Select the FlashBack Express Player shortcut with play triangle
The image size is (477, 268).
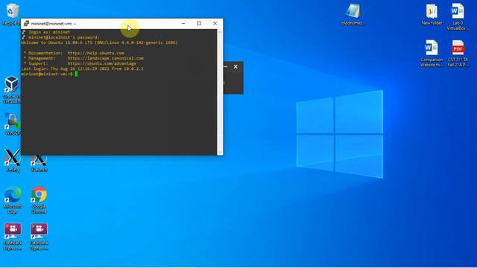(39, 237)
